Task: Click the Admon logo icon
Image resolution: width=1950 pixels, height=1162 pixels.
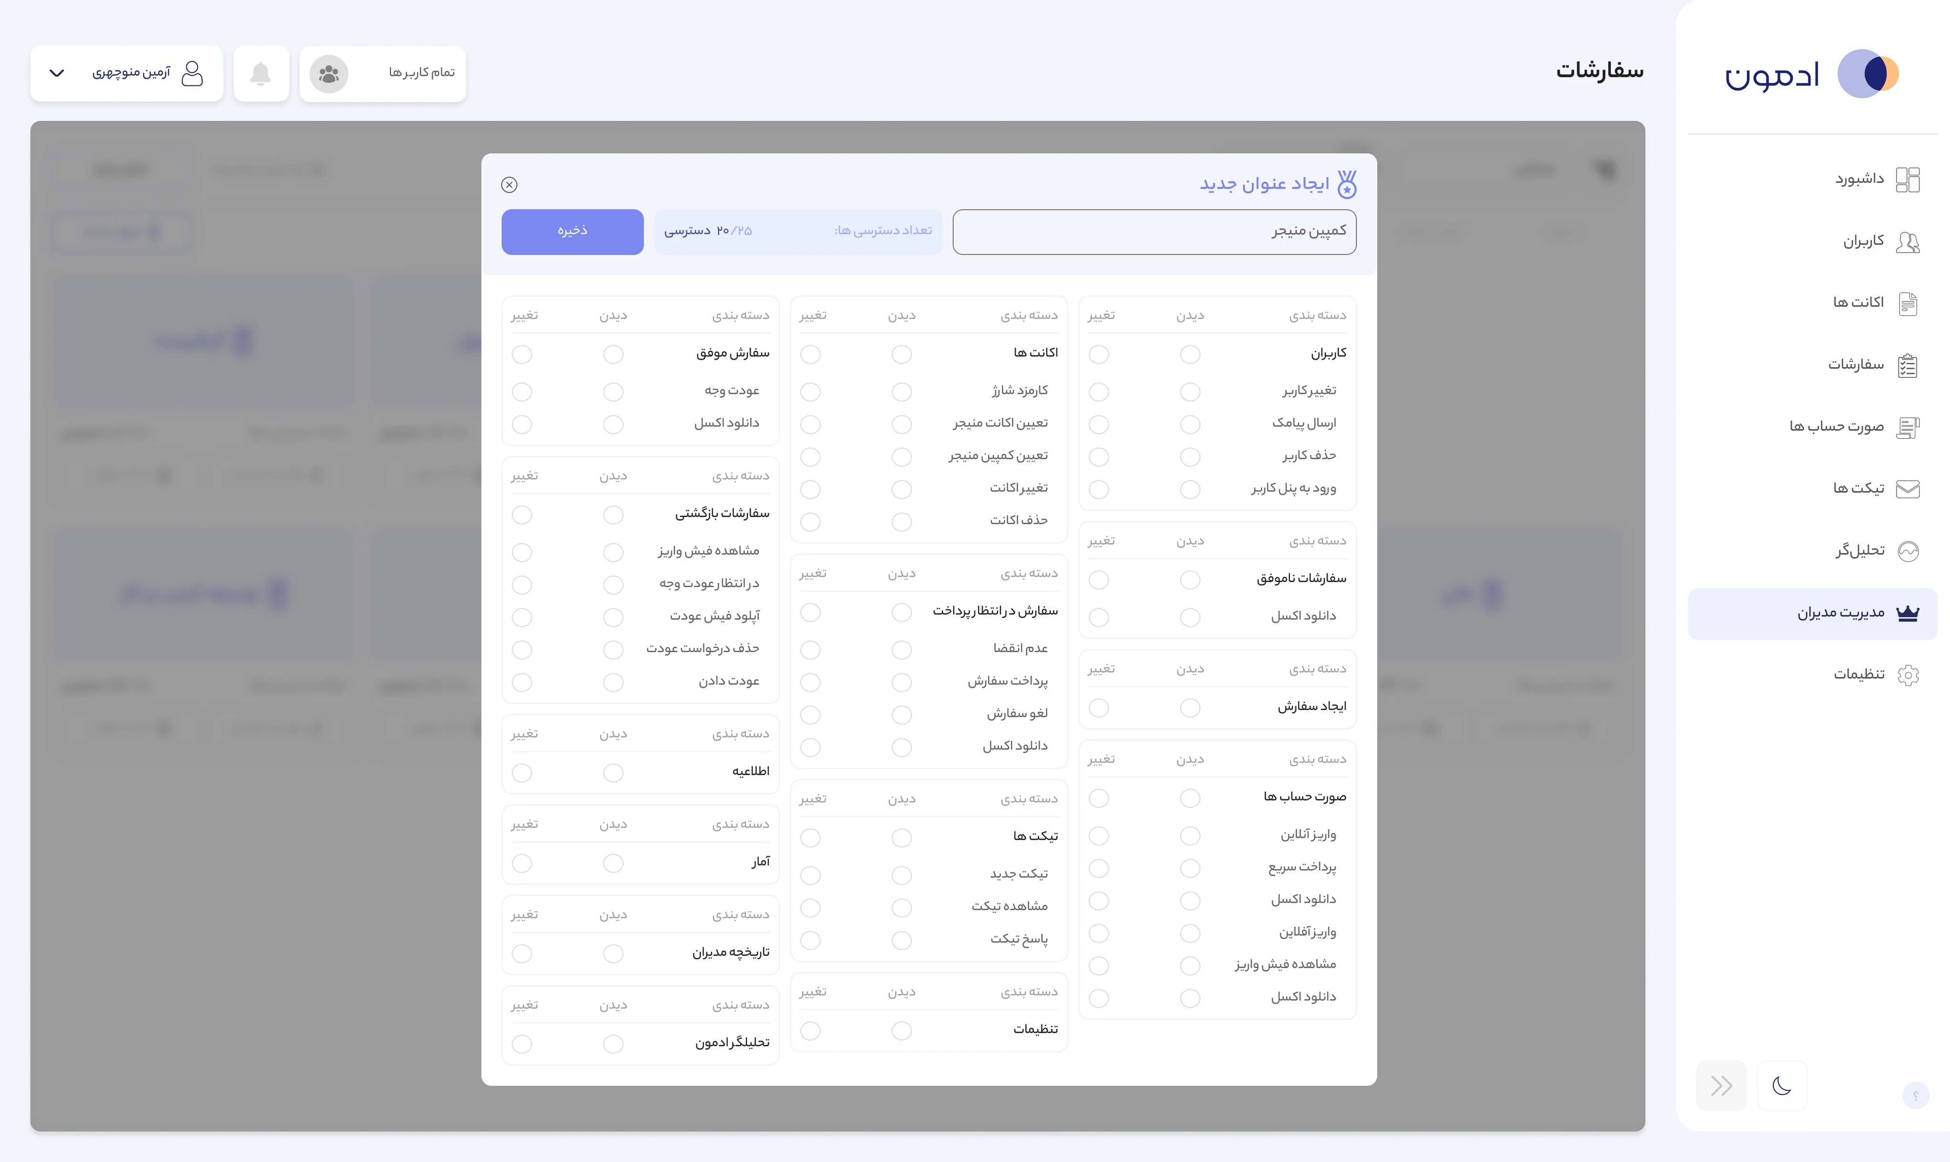Action: click(1867, 73)
